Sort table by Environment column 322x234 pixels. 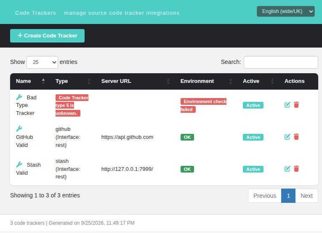[x=206, y=81]
